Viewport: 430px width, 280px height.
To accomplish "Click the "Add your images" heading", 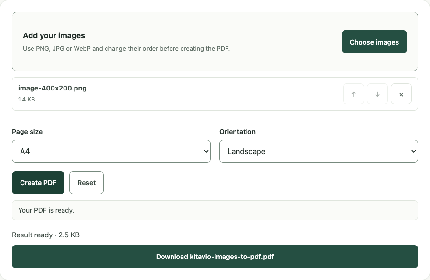I will [x=54, y=36].
